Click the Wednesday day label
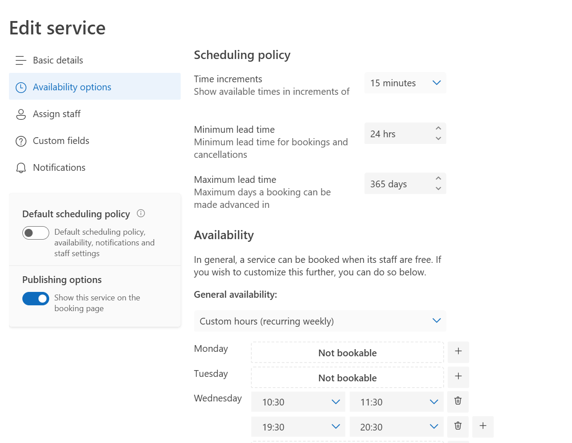 (218, 398)
